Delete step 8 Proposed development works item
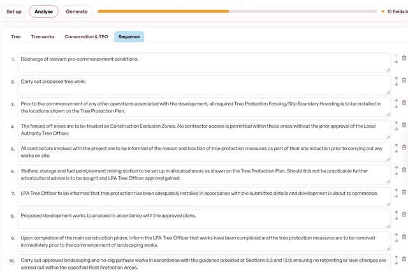Screen dimensions: 408x272 coord(404,214)
